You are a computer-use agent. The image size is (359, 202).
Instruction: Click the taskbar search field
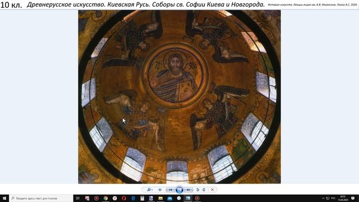pos(41,198)
